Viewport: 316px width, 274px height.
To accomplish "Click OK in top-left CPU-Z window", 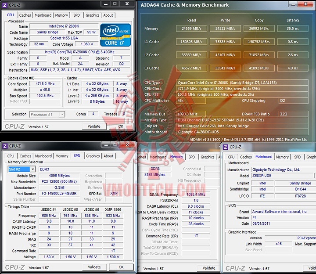I will pos(121,126).
